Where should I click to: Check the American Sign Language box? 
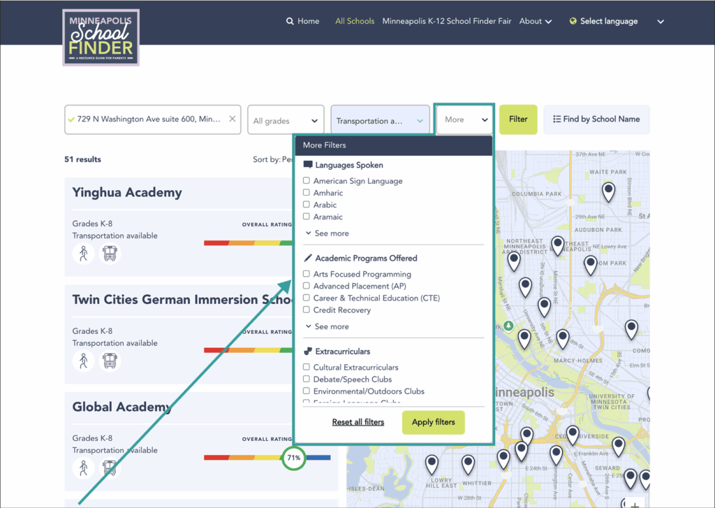pyautogui.click(x=307, y=181)
